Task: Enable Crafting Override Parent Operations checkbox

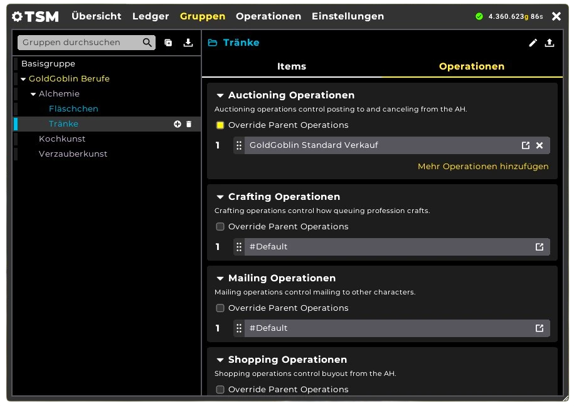Action: click(220, 227)
